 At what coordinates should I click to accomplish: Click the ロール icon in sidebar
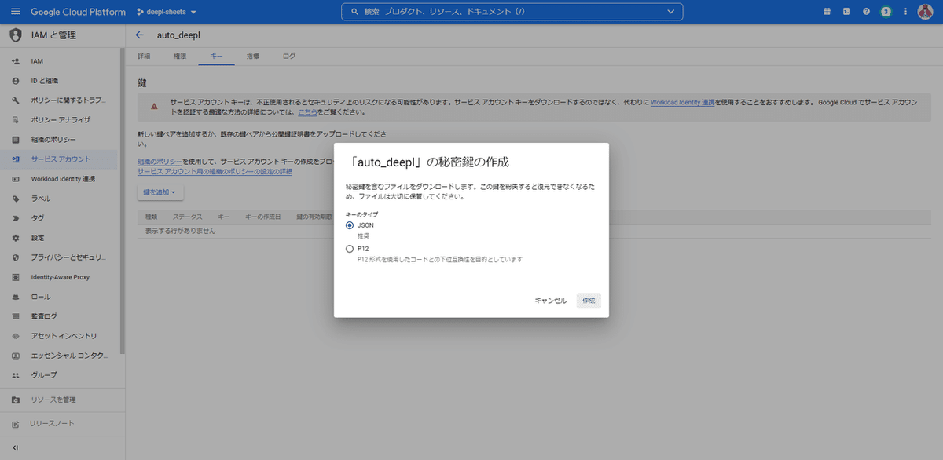point(16,297)
